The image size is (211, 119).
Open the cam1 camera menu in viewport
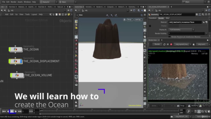tap(138, 20)
